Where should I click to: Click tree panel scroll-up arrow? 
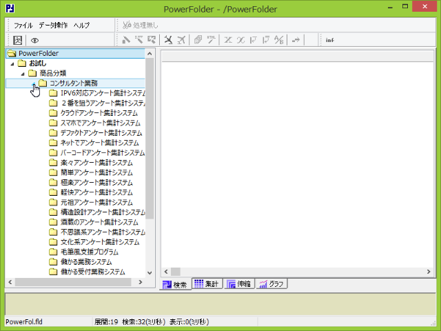[x=150, y=54]
